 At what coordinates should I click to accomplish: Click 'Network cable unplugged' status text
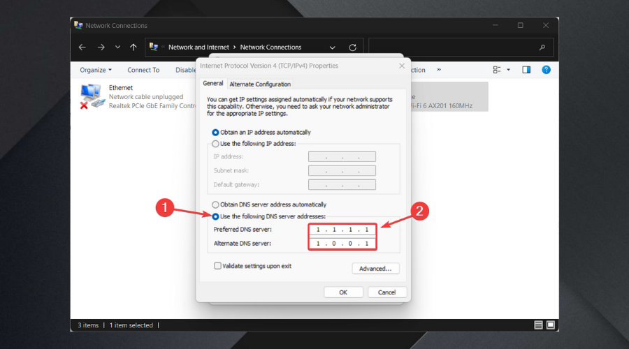click(146, 96)
